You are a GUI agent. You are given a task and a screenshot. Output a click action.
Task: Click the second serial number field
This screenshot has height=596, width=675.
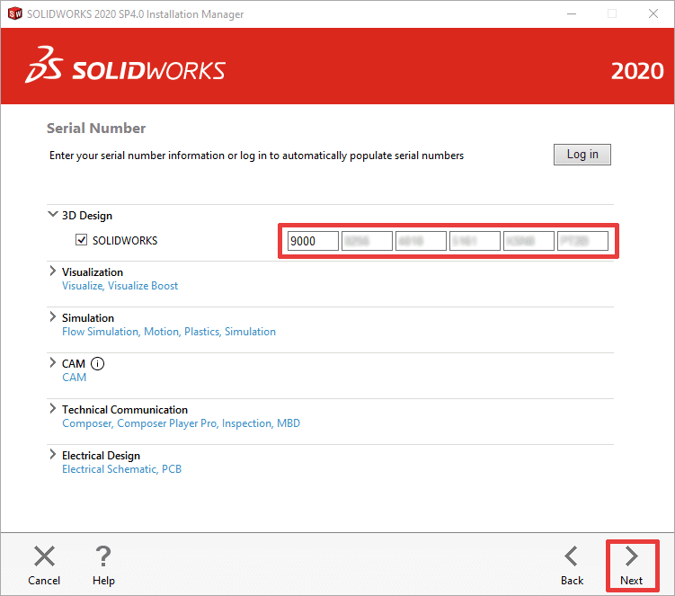pos(367,241)
